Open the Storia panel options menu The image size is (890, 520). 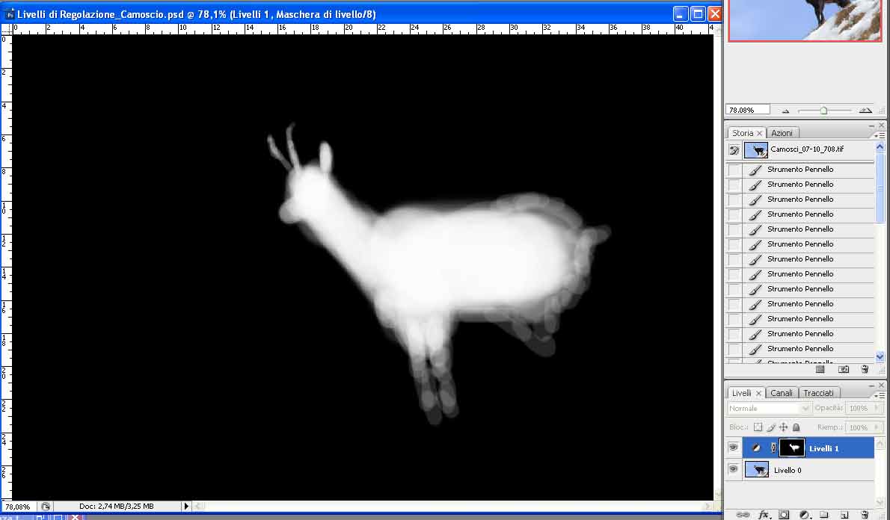pos(880,135)
